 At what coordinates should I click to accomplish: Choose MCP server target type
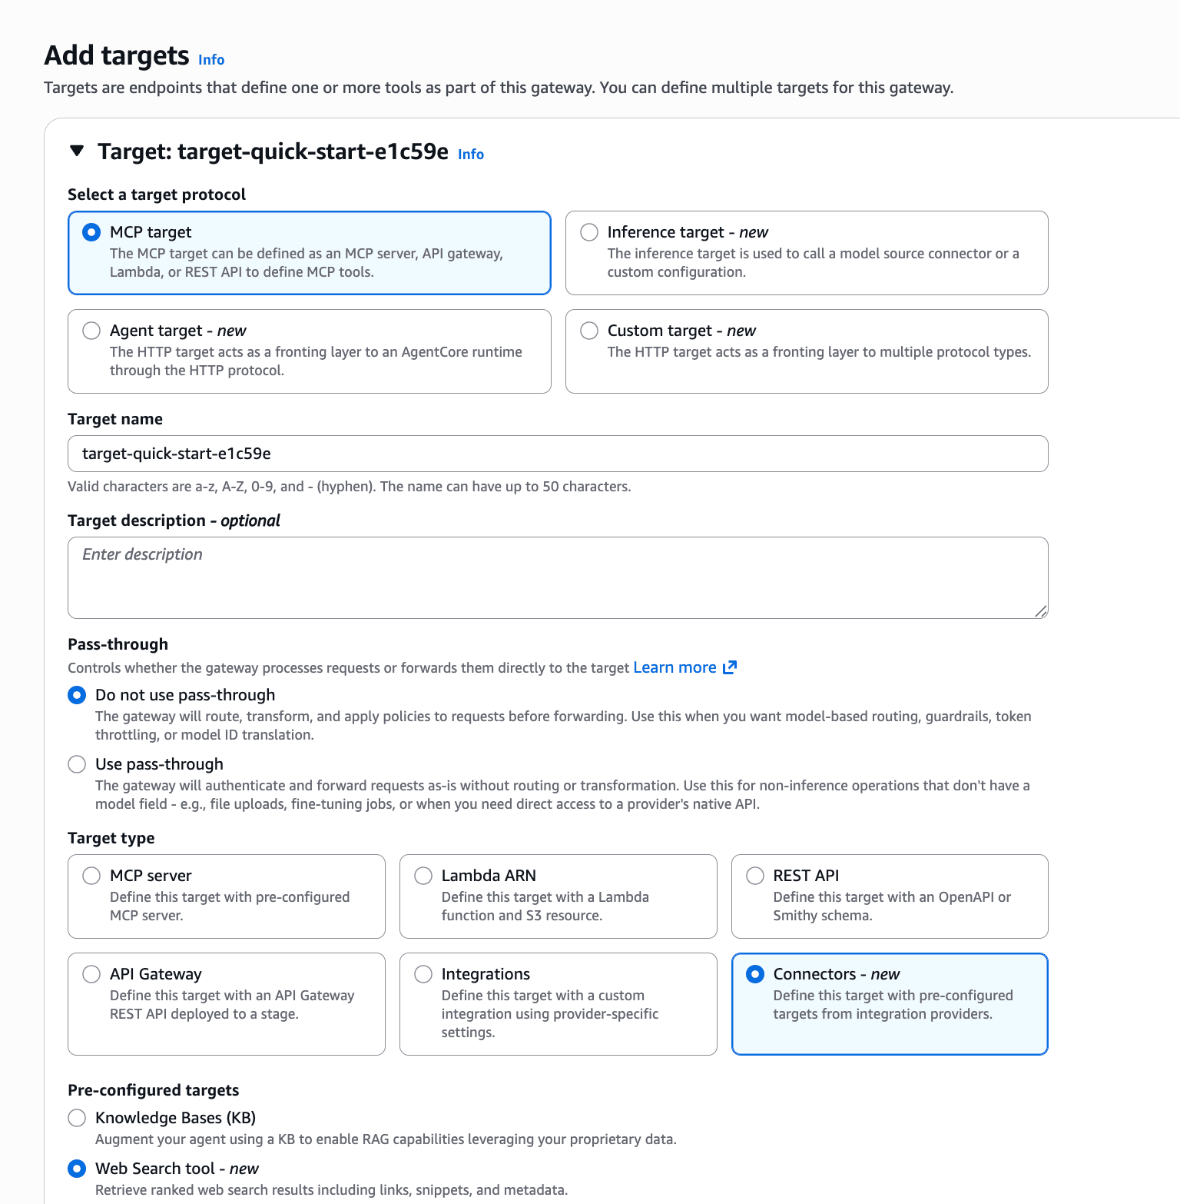coord(227,896)
